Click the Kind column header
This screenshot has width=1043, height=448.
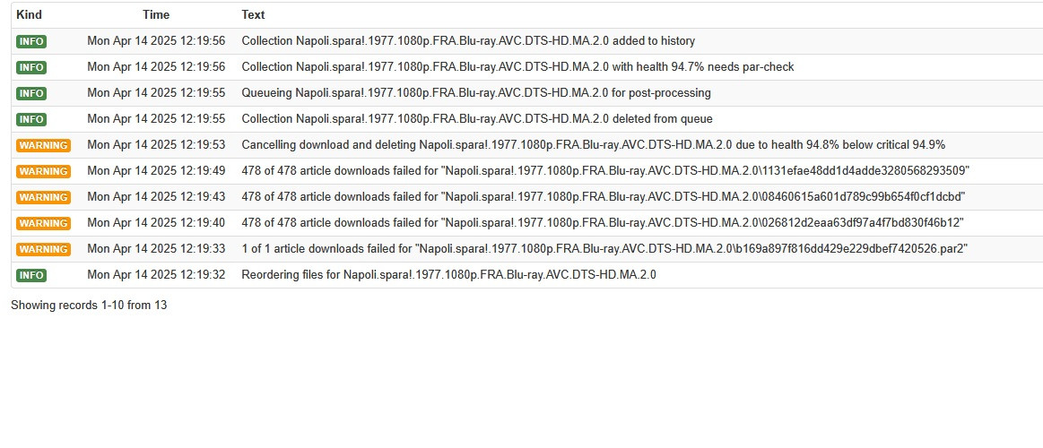tap(29, 14)
